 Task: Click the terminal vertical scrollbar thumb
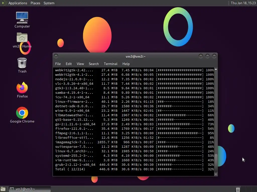[216, 163]
